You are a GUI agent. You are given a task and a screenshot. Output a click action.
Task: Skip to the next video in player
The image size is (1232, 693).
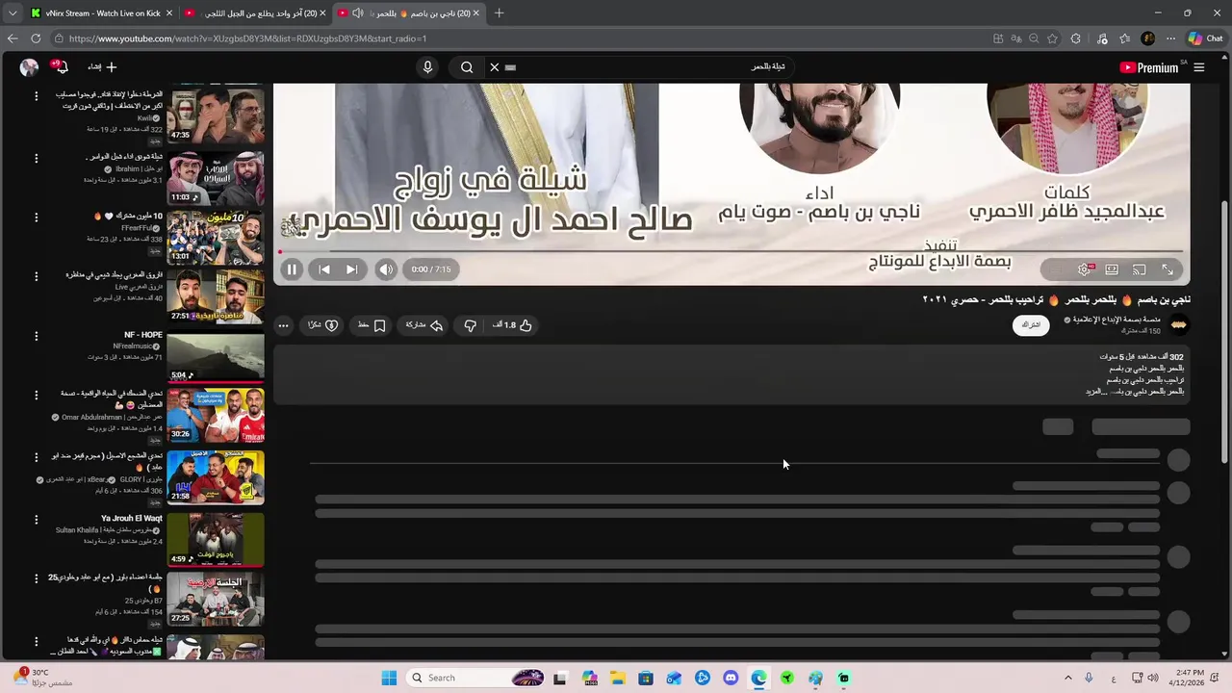[352, 269]
